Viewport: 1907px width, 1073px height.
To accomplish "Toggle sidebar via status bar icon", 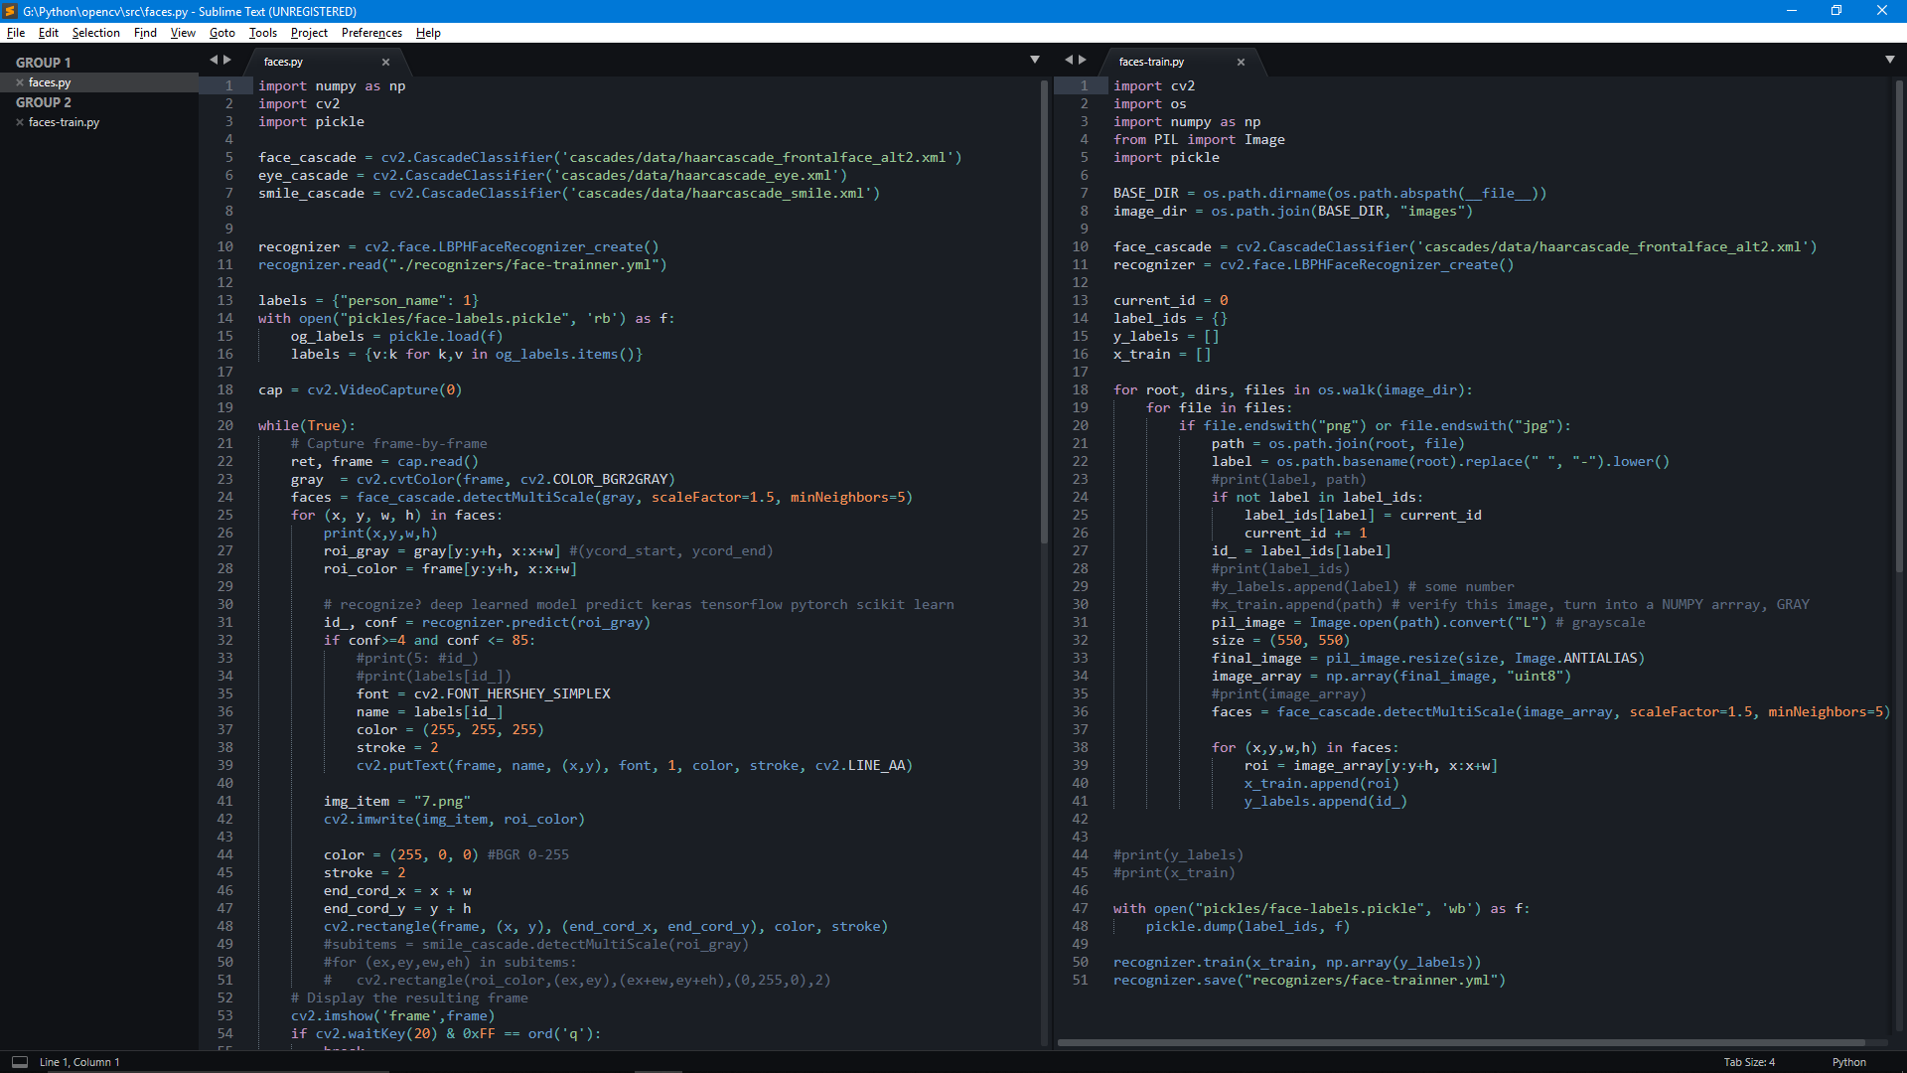I will click(19, 1061).
